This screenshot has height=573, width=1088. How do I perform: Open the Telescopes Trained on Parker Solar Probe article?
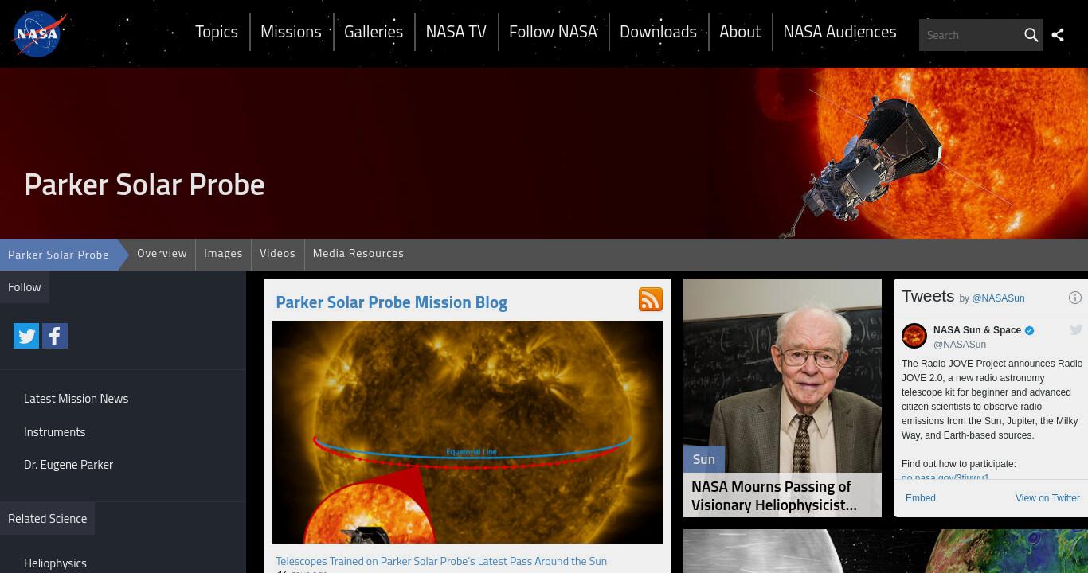441,561
